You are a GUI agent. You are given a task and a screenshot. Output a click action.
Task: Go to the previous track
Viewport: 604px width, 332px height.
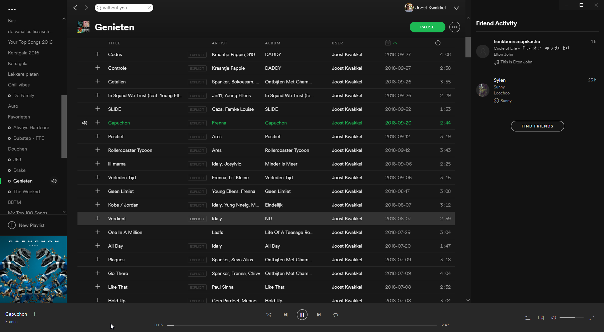(x=285, y=315)
